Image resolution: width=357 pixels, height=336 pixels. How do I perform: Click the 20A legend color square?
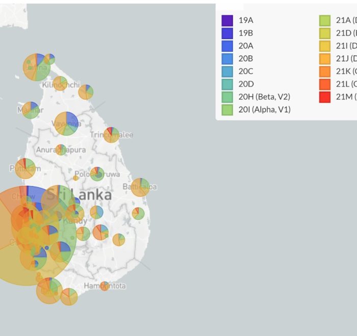click(x=227, y=46)
